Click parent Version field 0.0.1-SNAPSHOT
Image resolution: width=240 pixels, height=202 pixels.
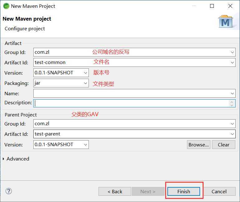pos(61,145)
